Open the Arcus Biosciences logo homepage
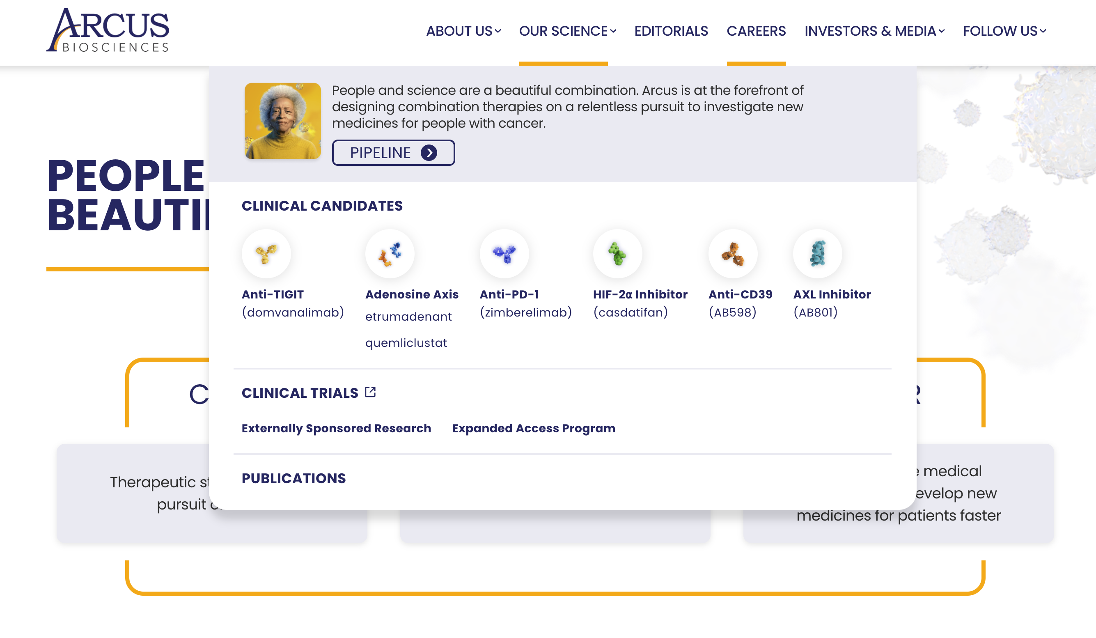The width and height of the screenshot is (1096, 638). tap(108, 30)
